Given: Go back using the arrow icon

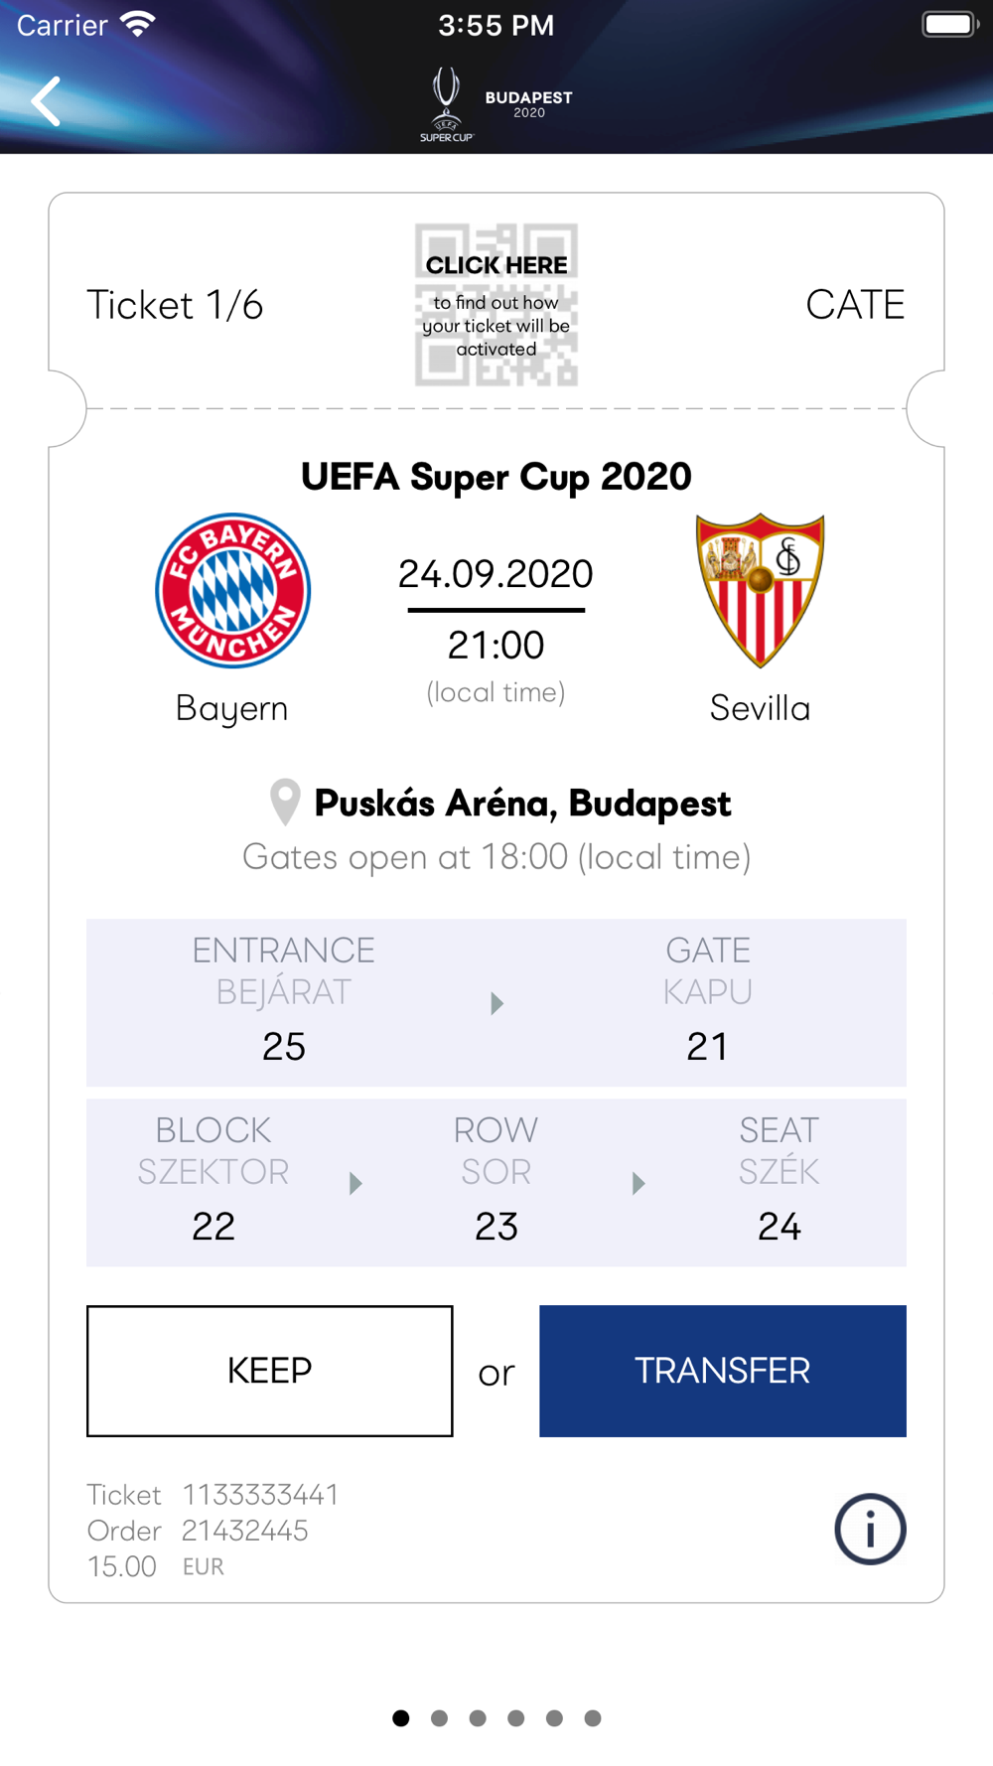Looking at the screenshot, I should [46, 101].
